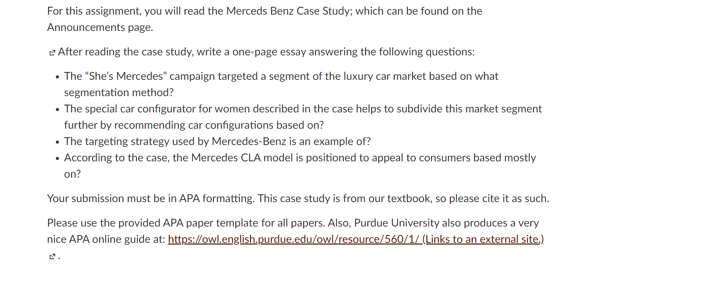Click the 'She's Mercedes' campaign bullet text
Viewport: 724px width, 288px height.
coord(281,84)
